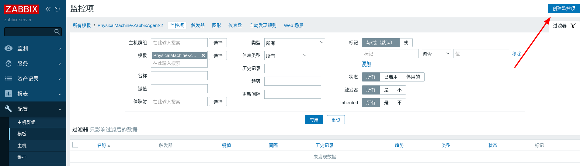
Task: Click the eye icon for 监测
Action: (x=9, y=48)
